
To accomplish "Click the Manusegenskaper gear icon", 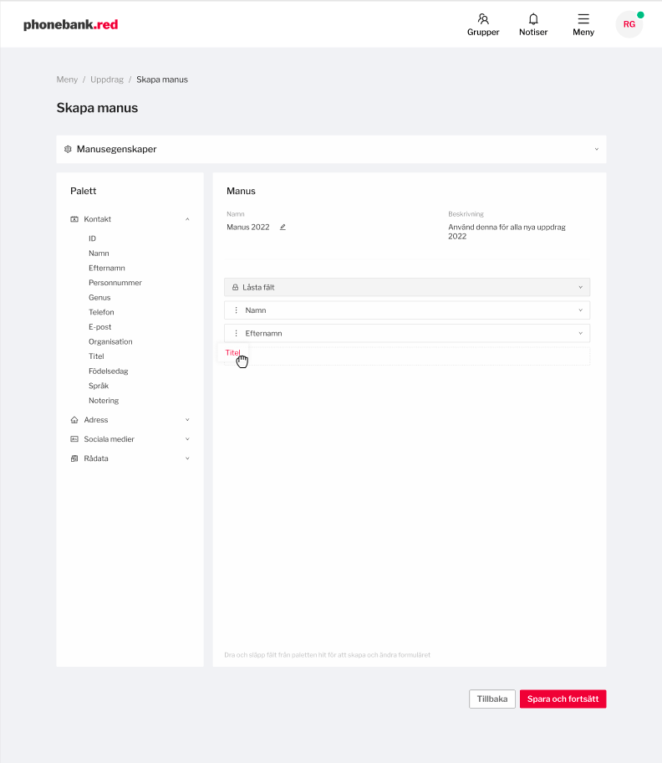I will point(69,149).
